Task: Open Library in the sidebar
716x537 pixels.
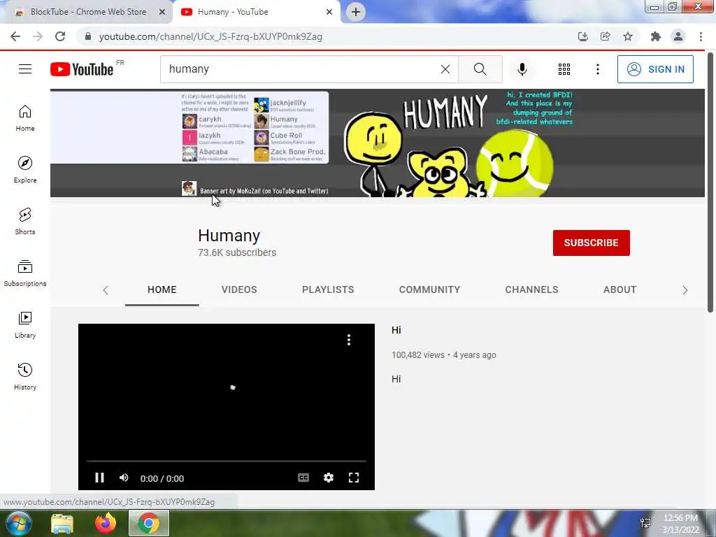Action: (25, 324)
